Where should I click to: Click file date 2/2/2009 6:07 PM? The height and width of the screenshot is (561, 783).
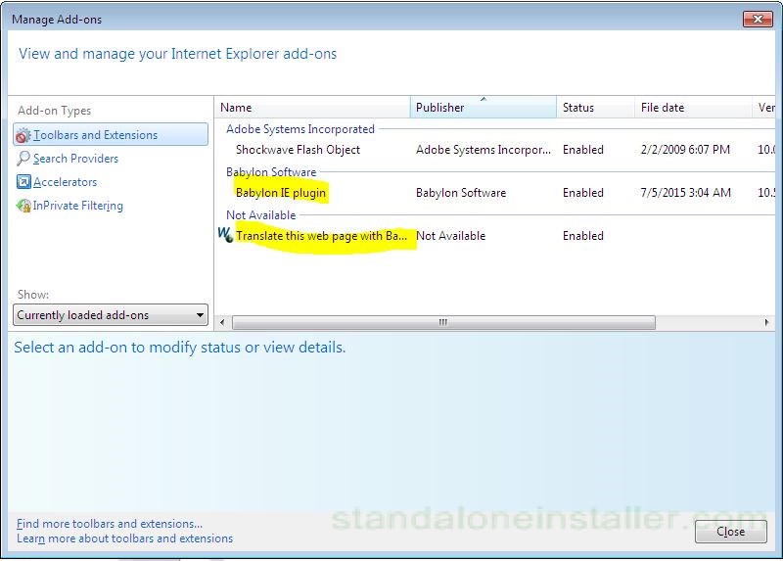(x=685, y=150)
